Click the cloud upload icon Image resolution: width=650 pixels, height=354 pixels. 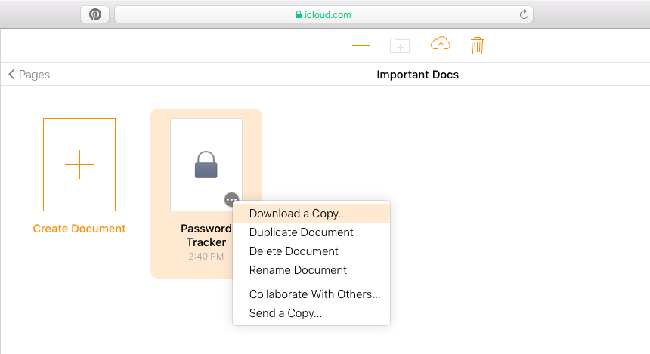coord(440,45)
